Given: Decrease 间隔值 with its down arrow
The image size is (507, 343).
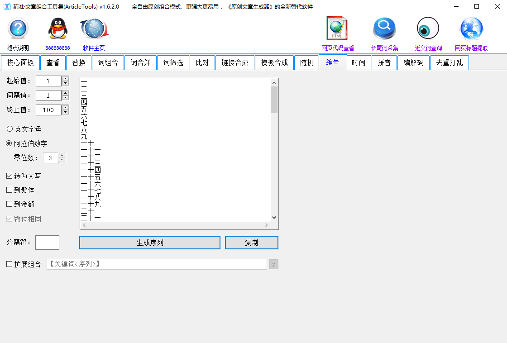Looking at the screenshot, I should (66, 98).
